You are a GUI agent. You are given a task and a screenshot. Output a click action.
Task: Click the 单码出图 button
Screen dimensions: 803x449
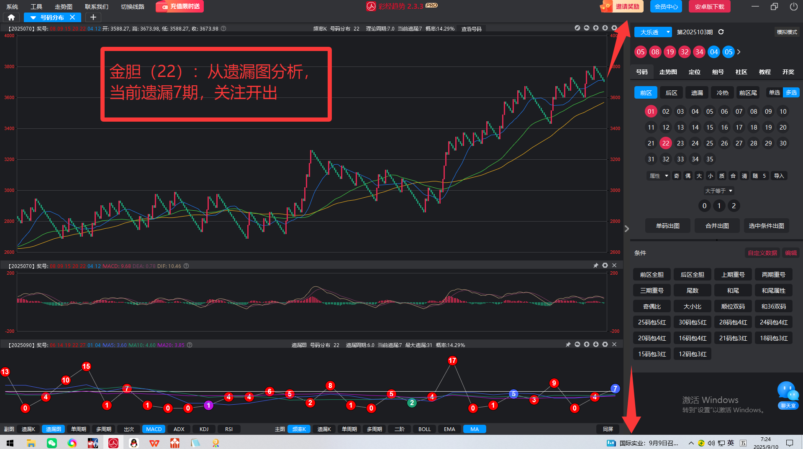[667, 226]
